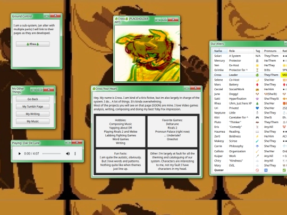Click Rhea's evergreen tree tag icon
The height and width of the screenshot is (215, 287).
(x=257, y=104)
